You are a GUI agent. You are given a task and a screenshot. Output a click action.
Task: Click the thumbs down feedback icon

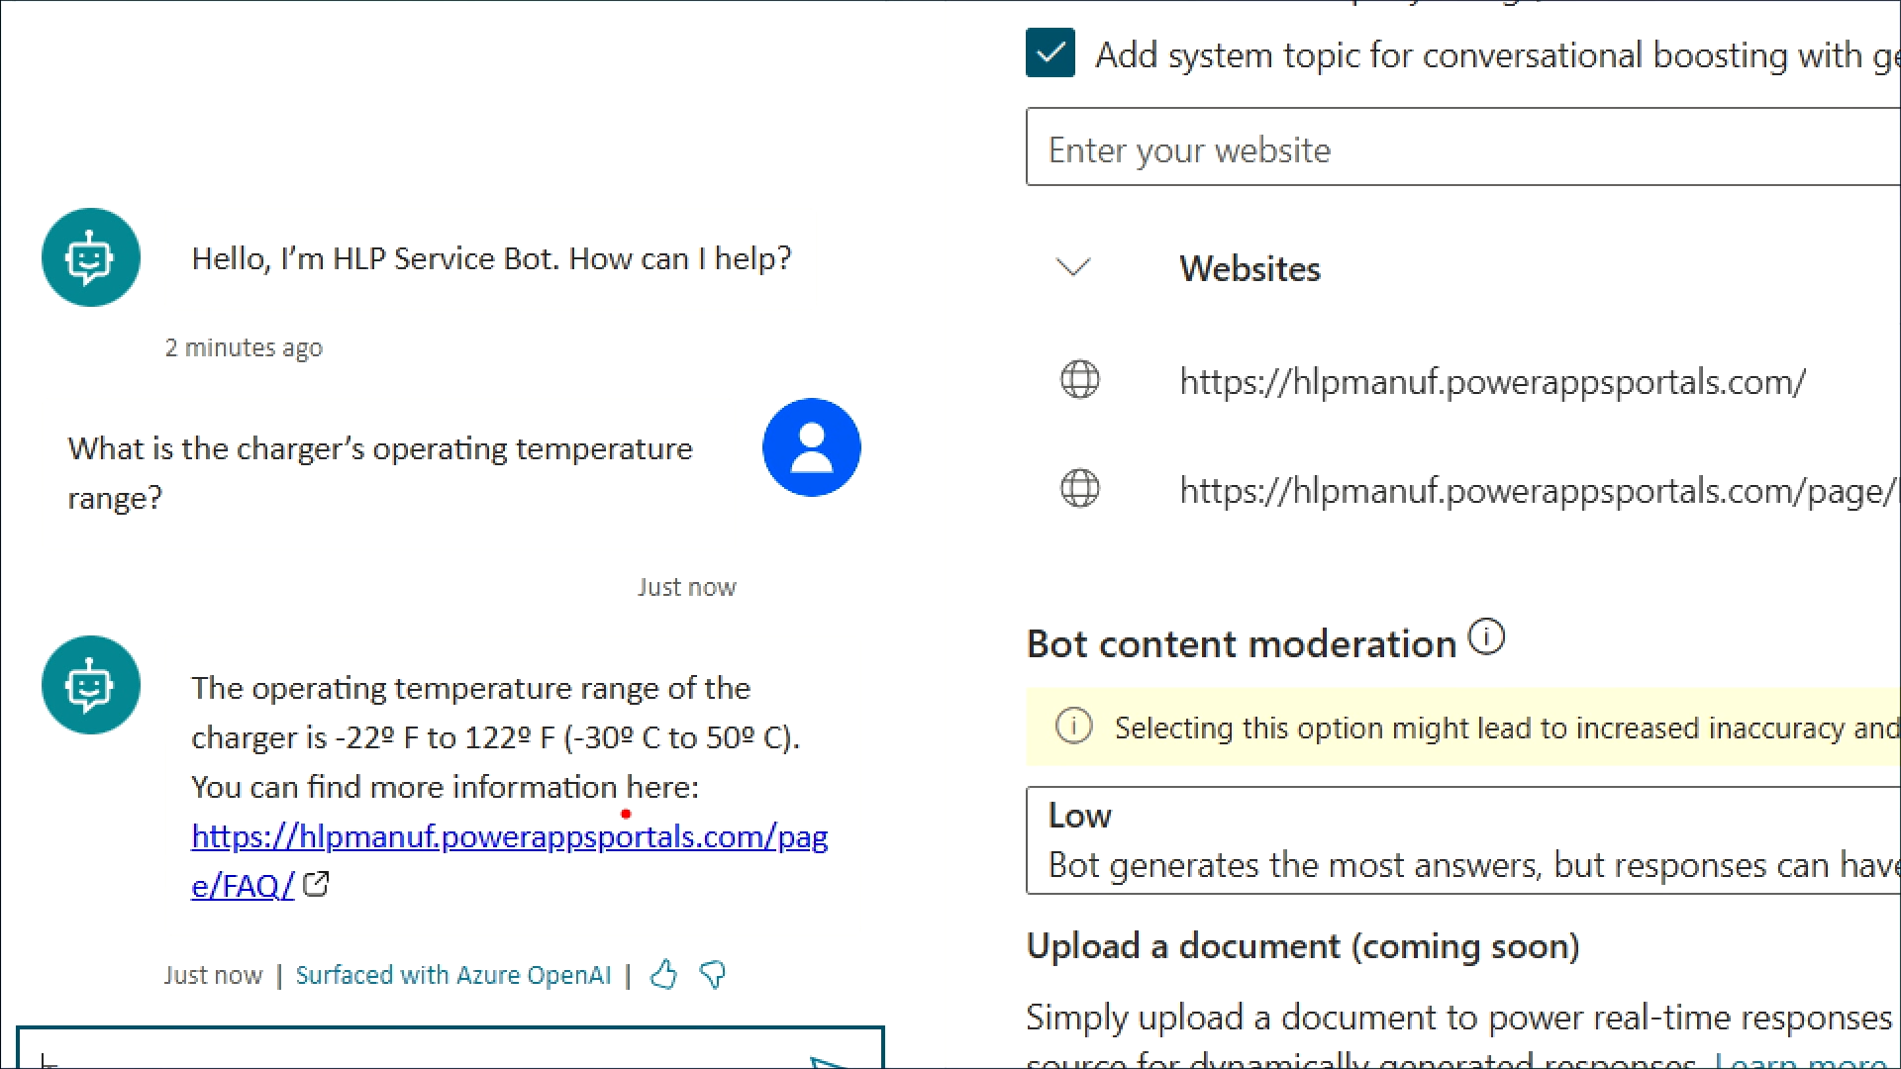click(712, 975)
